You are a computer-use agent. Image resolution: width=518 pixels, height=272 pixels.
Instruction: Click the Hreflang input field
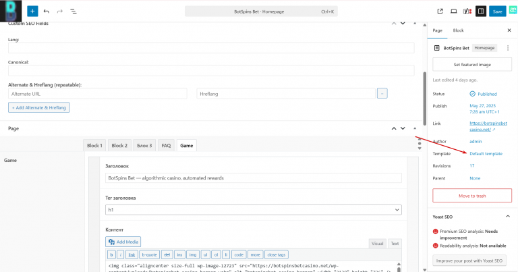tap(286, 94)
